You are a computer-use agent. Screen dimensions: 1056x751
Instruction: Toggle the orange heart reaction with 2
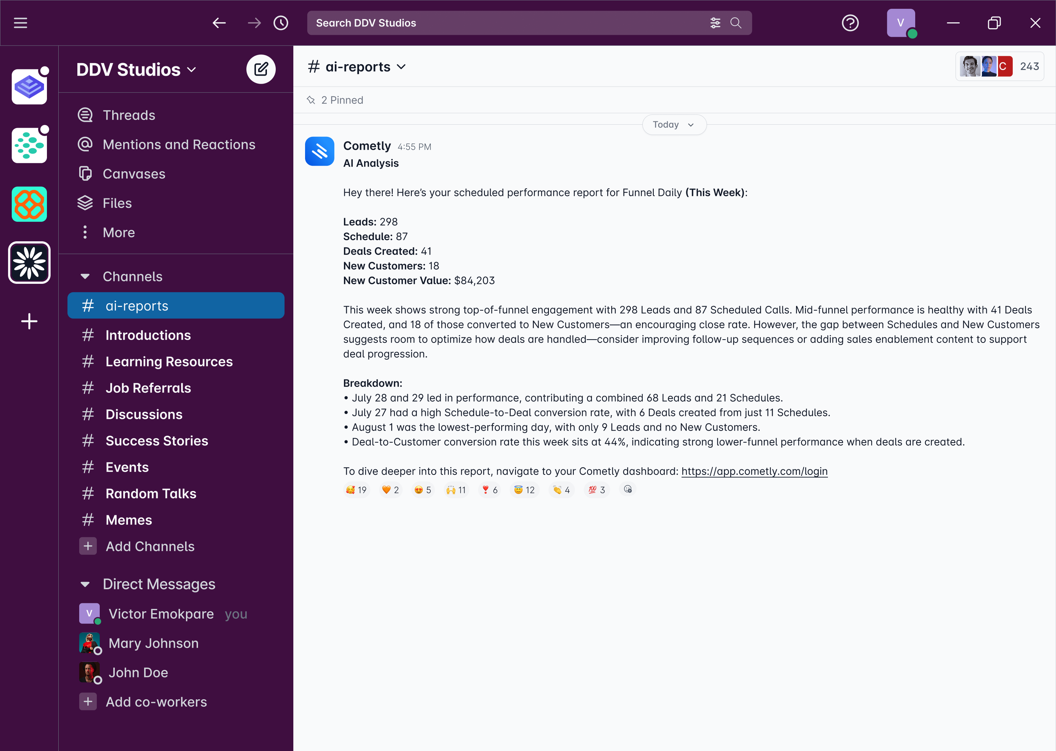[390, 490]
